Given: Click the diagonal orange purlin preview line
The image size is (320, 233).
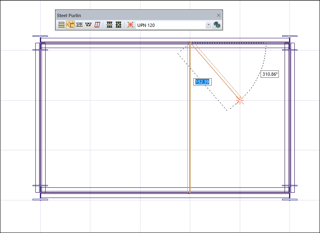Looking at the screenshot, I should 216,71.
